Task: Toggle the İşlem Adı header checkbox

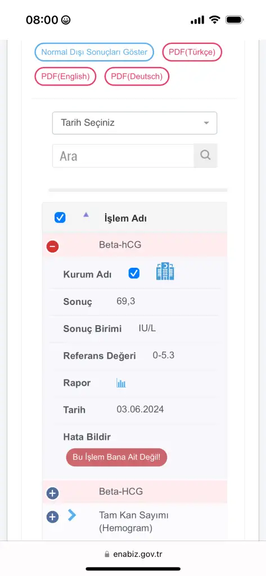Action: tap(60, 218)
